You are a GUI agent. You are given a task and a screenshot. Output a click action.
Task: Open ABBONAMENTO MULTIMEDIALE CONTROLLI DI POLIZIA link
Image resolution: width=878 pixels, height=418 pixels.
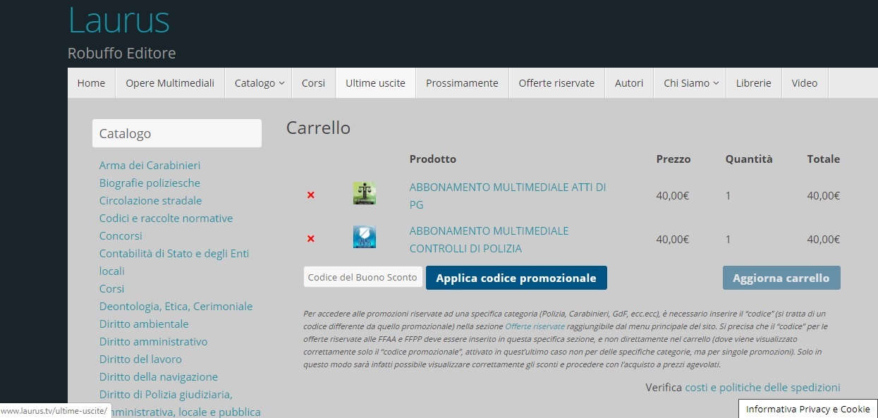(x=489, y=240)
